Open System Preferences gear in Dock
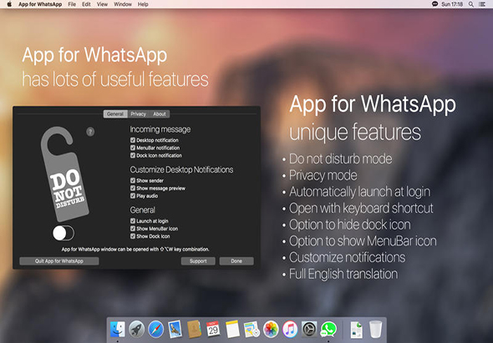The width and height of the screenshot is (493, 343). [x=309, y=329]
